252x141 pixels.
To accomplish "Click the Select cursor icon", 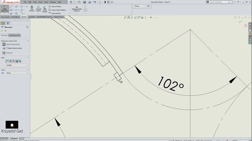I will (x=100, y=2).
